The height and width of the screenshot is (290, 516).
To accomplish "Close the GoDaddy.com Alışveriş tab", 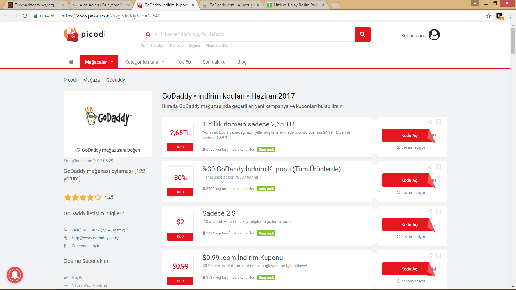I will (258, 5).
